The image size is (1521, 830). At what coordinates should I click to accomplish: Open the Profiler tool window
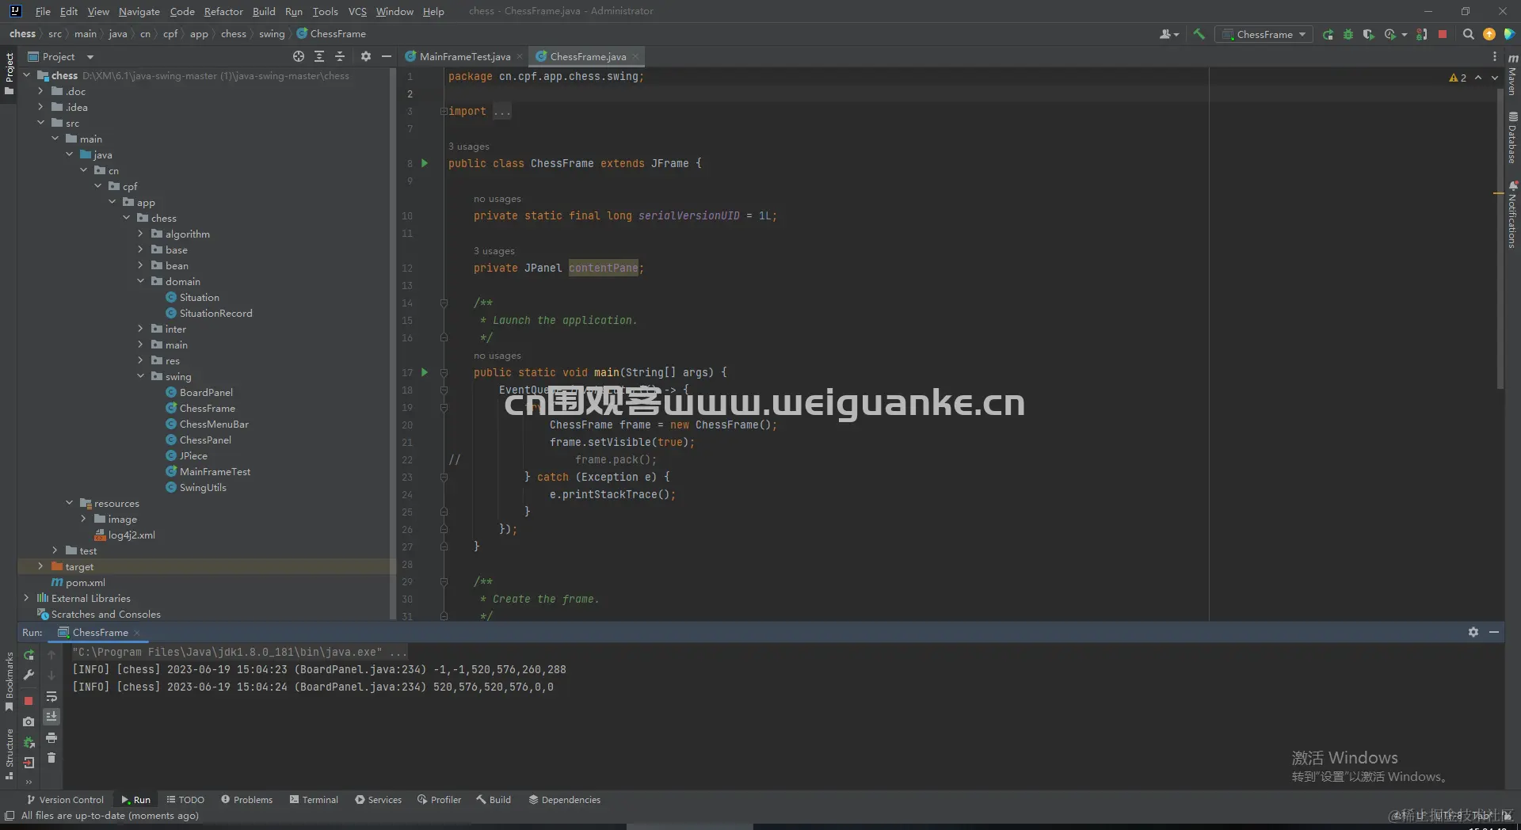click(440, 800)
